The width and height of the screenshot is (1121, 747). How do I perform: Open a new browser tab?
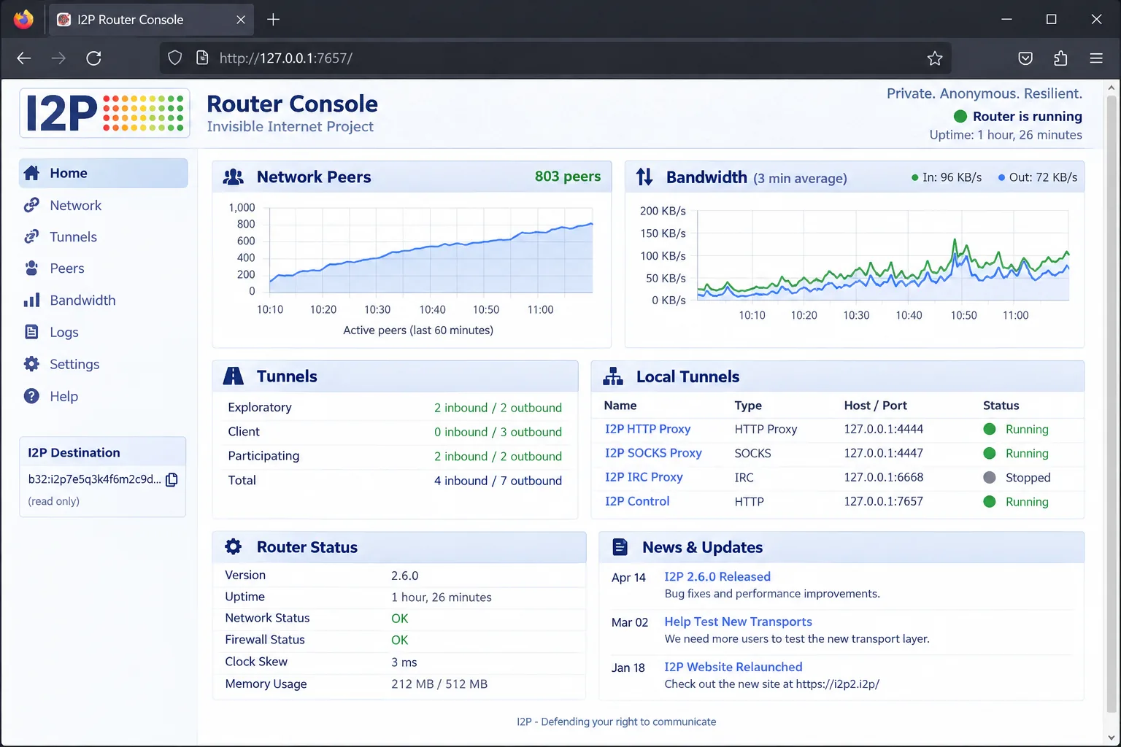(274, 20)
